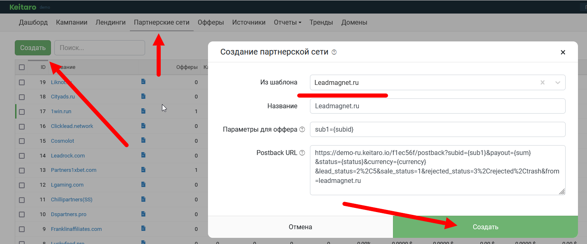Click the document icon in Franklinaffiliates.com row
Image resolution: width=587 pixels, height=244 pixels.
(143, 228)
